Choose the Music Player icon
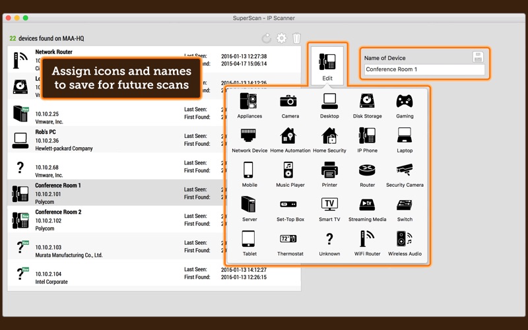528x330 pixels. point(288,170)
